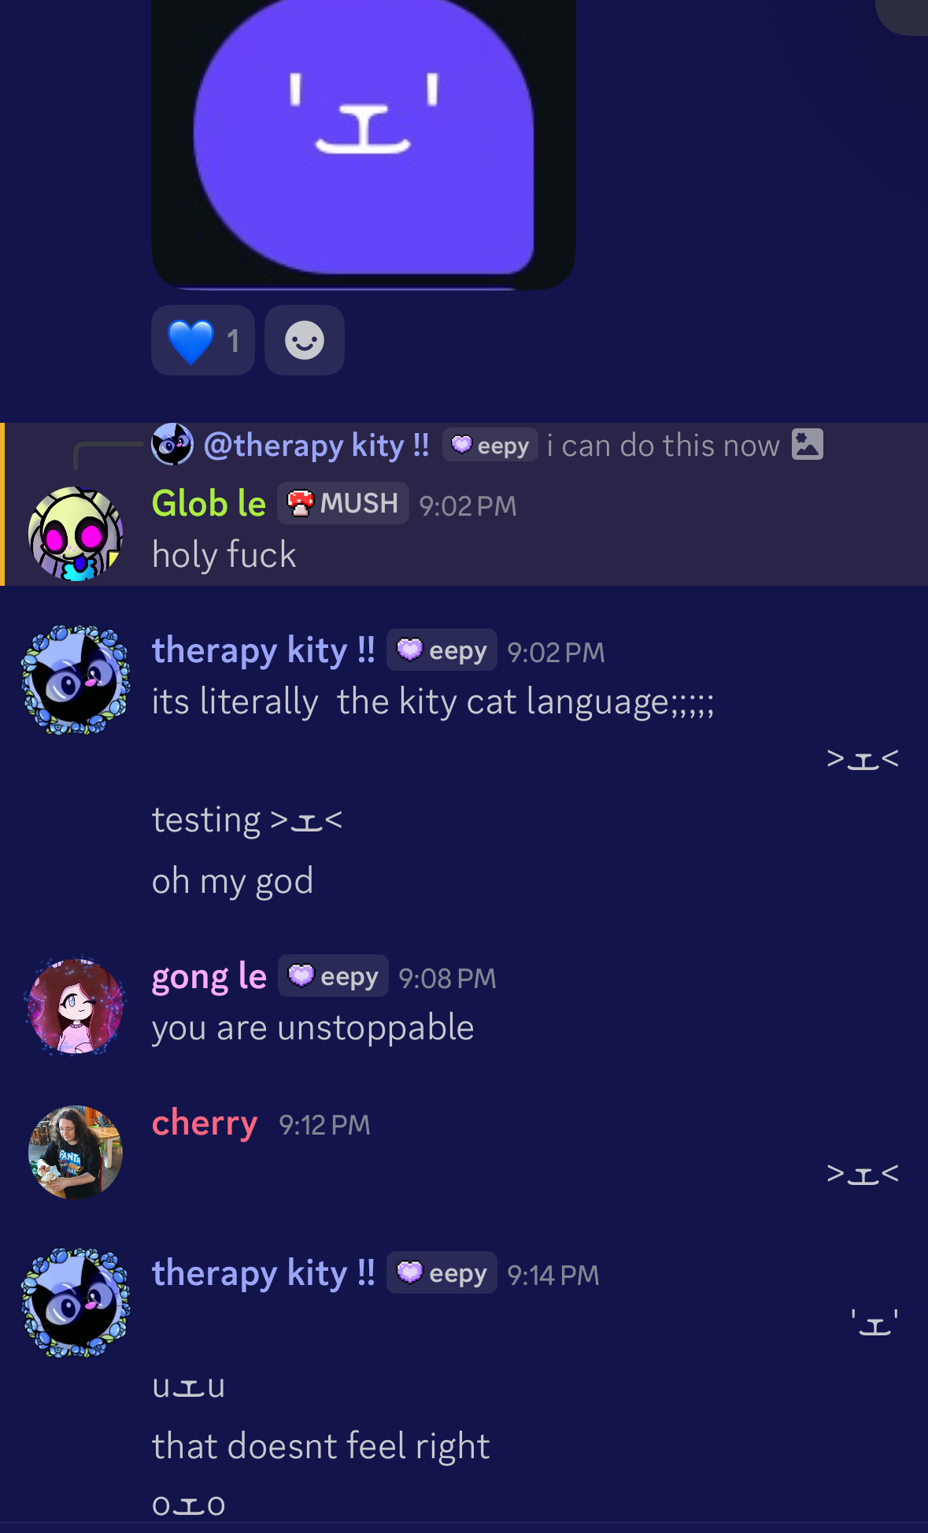Screen dimensions: 928x1533
Task: Click gong le's username
Action: tap(209, 977)
